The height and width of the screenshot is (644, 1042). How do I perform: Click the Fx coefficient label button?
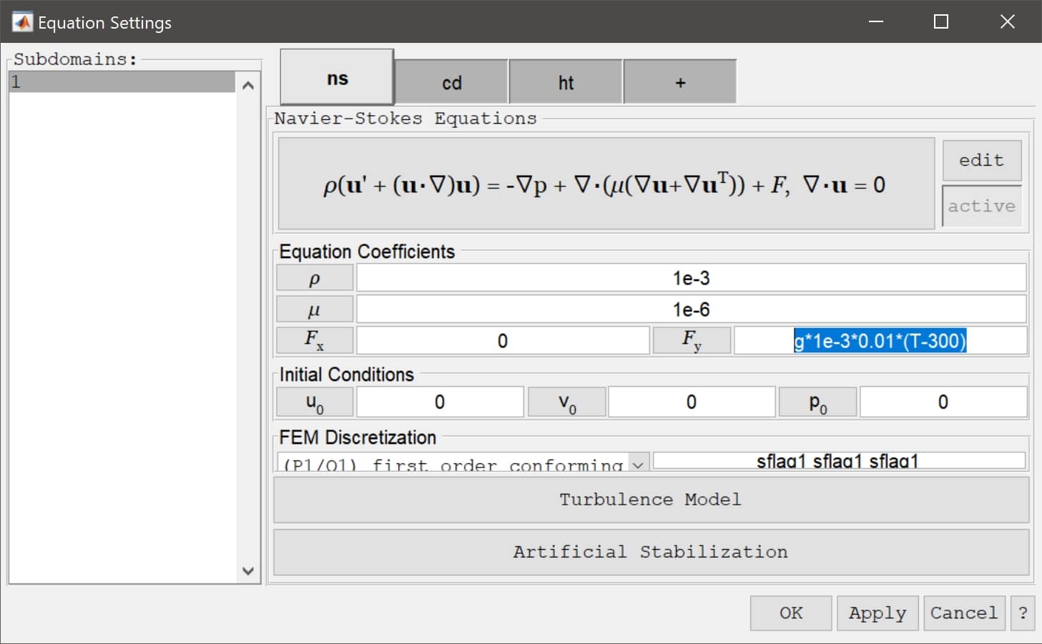(315, 340)
